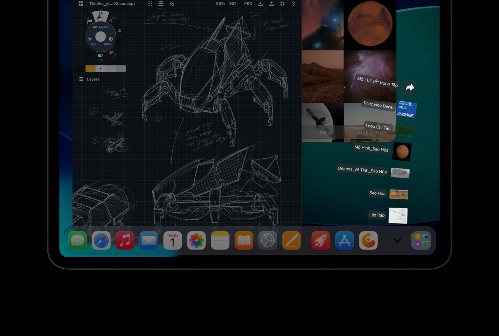The image size is (499, 336).
Task: Open the settings gear in the top toolbar
Action: (282, 4)
